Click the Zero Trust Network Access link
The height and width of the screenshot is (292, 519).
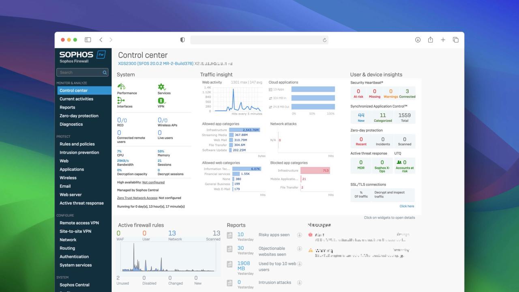pyautogui.click(x=137, y=198)
